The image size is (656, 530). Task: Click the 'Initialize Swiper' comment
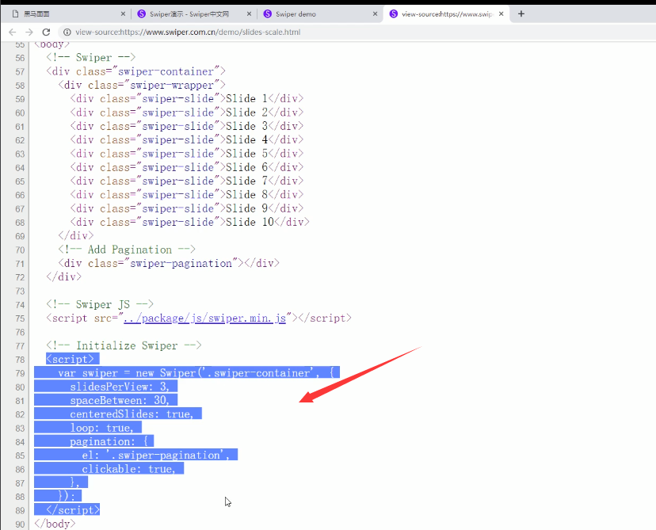coord(124,345)
